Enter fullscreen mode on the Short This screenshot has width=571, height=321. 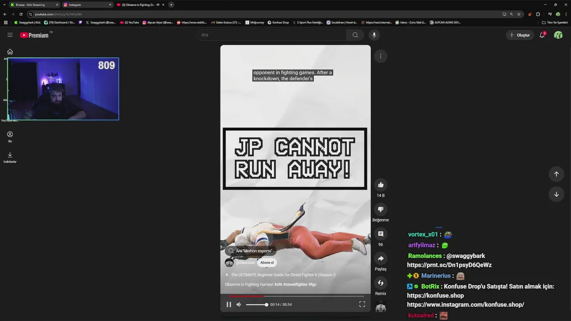point(362,305)
